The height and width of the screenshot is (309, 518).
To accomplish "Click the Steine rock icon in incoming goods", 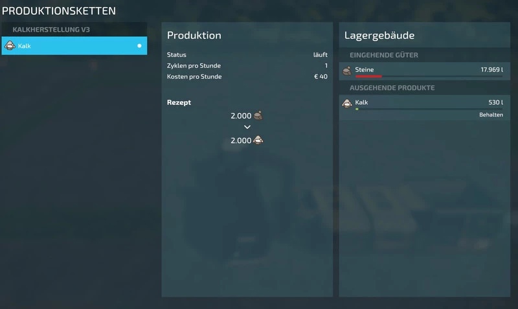I will tap(347, 71).
